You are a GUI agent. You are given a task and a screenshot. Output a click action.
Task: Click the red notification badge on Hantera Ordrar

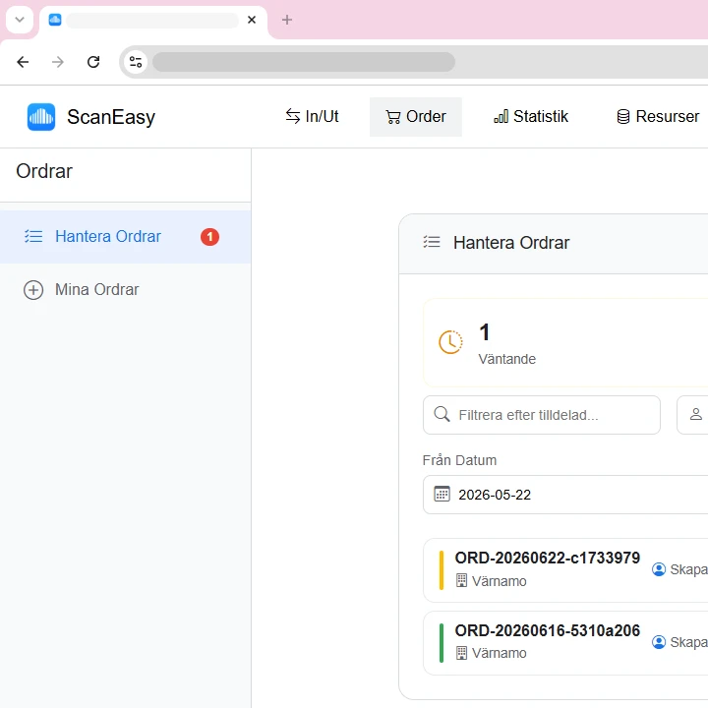pyautogui.click(x=210, y=237)
